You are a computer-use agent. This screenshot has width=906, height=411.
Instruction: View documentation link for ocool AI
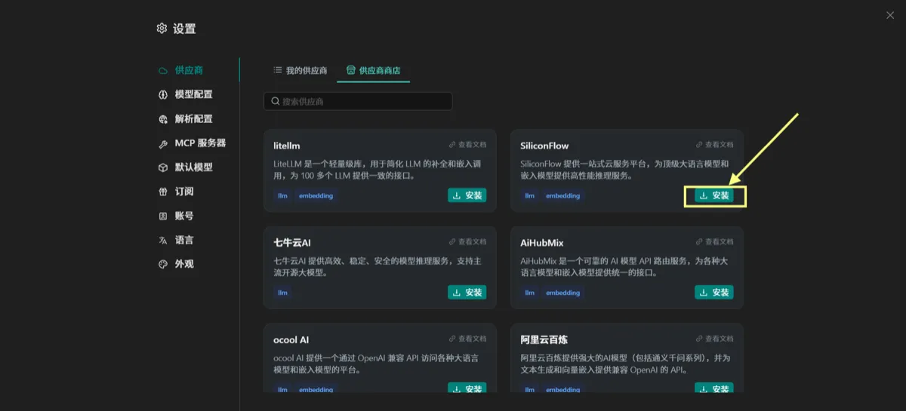[467, 339]
